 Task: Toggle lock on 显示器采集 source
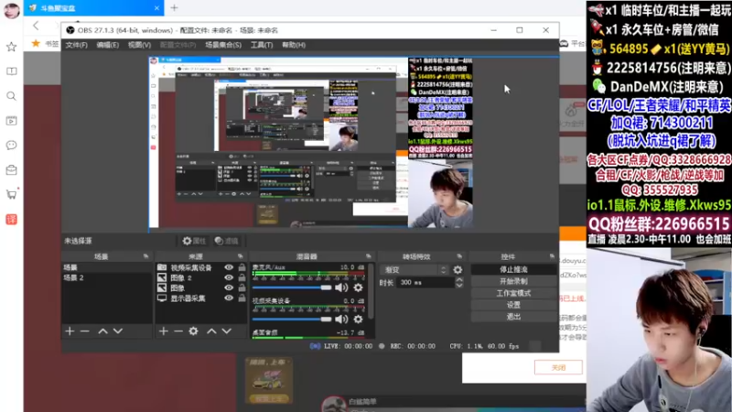point(242,298)
